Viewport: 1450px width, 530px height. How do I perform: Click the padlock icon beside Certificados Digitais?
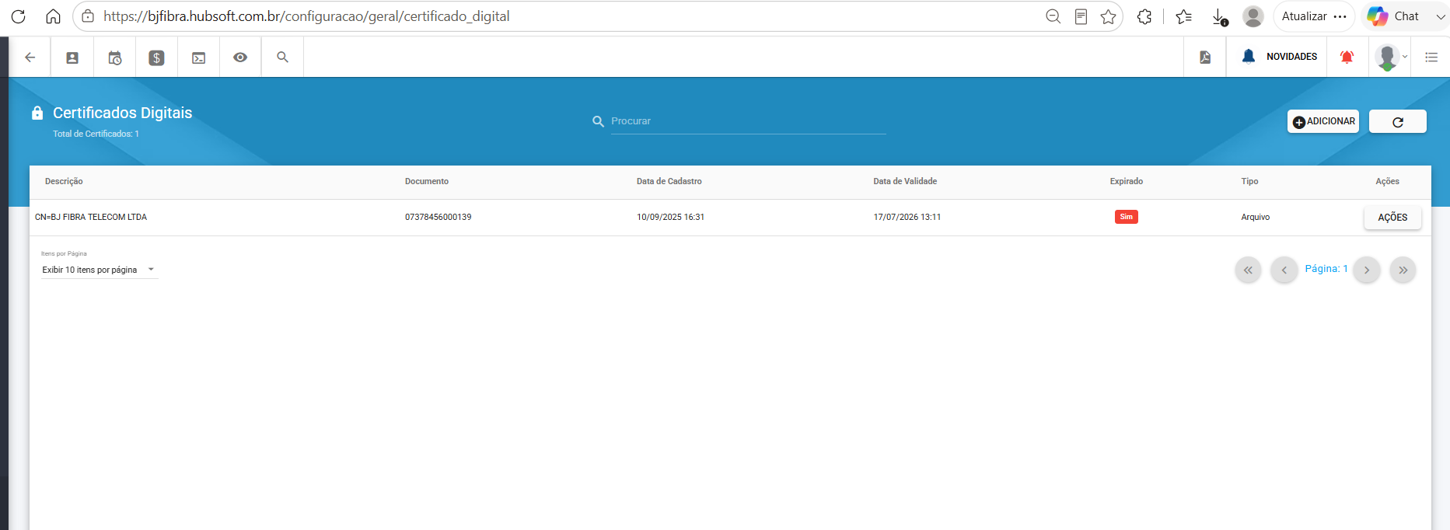pos(37,113)
